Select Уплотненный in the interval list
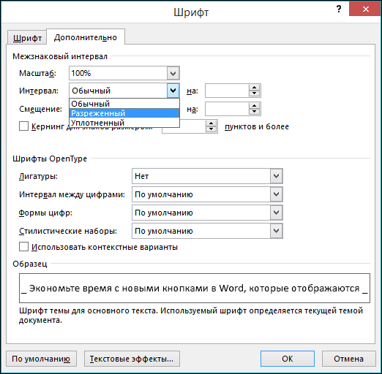This screenshot has height=374, width=382. [124, 123]
